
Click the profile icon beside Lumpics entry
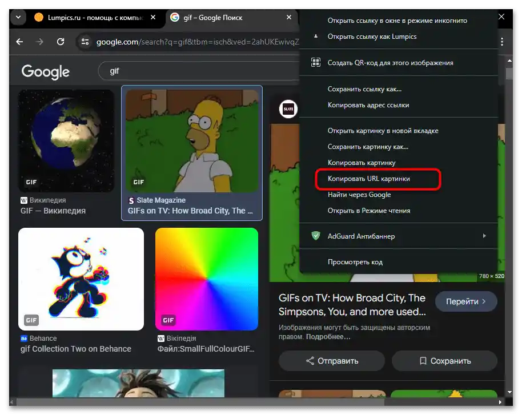pos(316,37)
